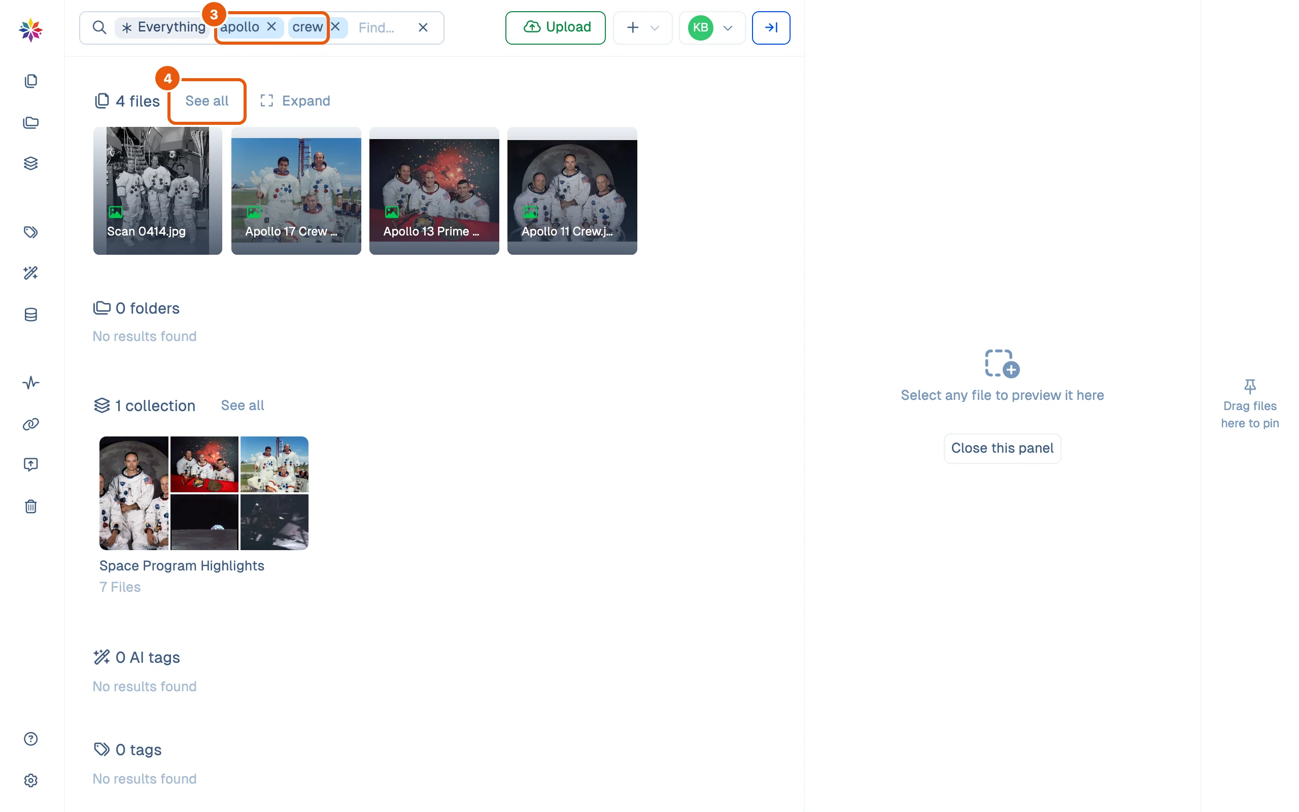Viewport: 1299px width, 812px height.
Task: Open the Files icon in sidebar
Action: click(30, 81)
